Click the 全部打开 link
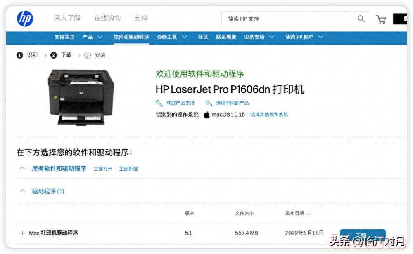Viewport: 413px width, 254px height. coord(103,169)
